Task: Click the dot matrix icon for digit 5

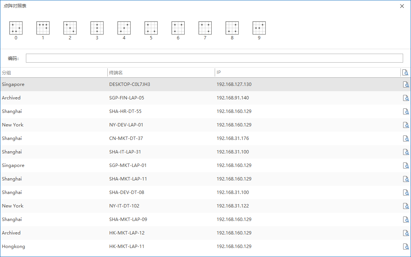Action: (x=151, y=28)
